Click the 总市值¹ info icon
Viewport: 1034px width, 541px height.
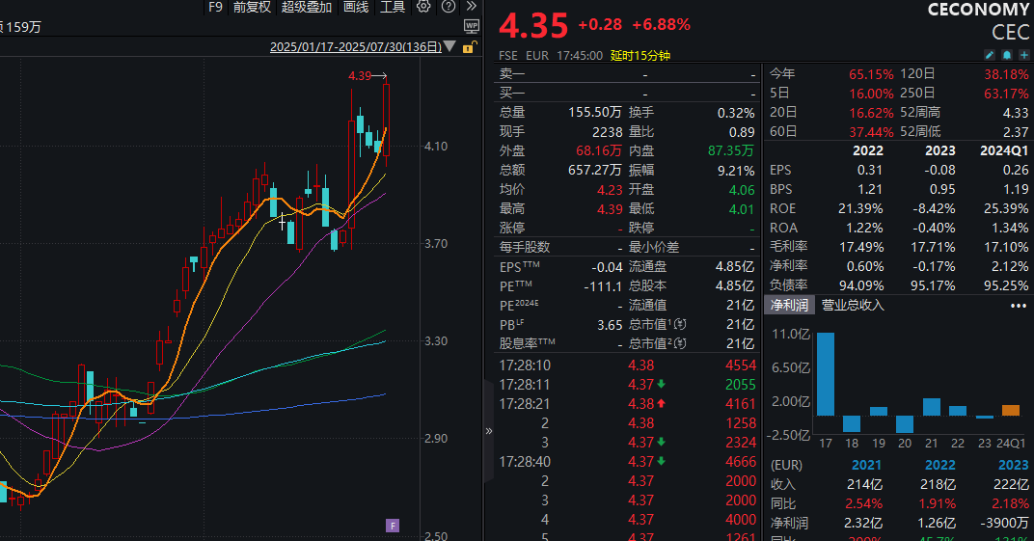coord(681,324)
